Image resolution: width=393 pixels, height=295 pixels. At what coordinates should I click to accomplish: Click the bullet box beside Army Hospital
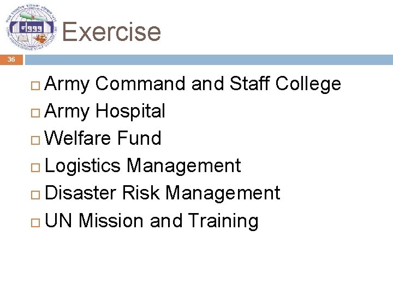coord(35,113)
